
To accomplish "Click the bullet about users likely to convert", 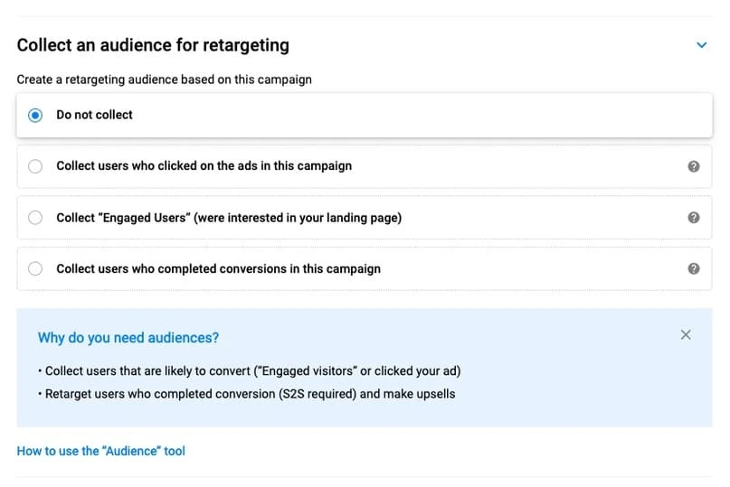I will [x=250, y=370].
